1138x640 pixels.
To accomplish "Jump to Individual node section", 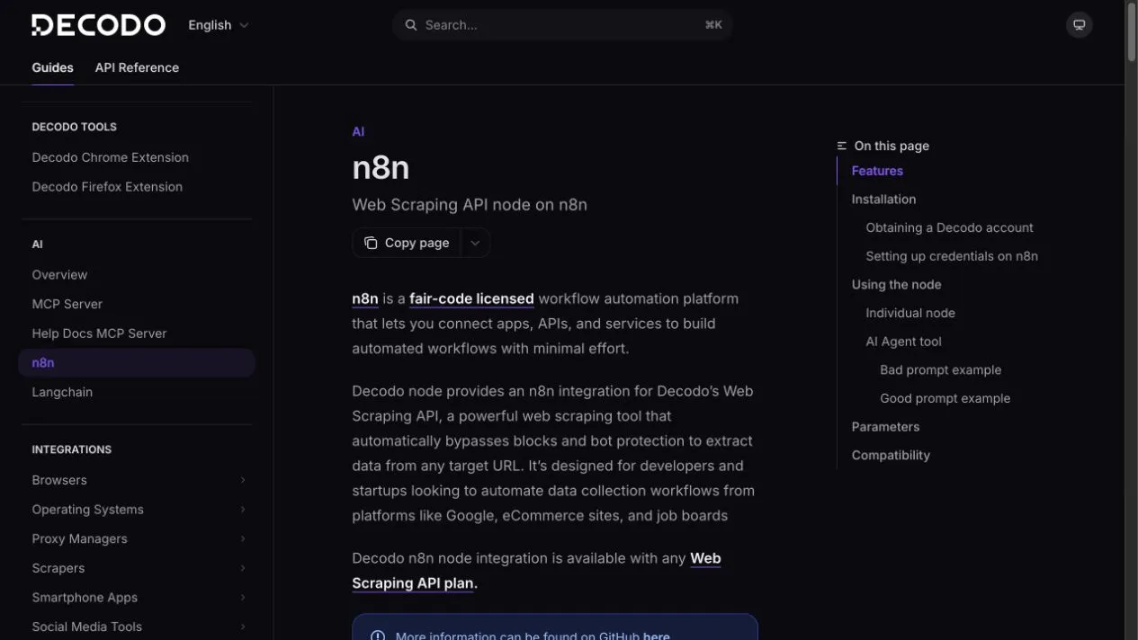I will click(910, 314).
